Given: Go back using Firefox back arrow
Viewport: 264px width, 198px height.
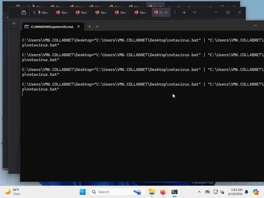Looking at the screenshot, I should pyautogui.click(x=14, y=23).
